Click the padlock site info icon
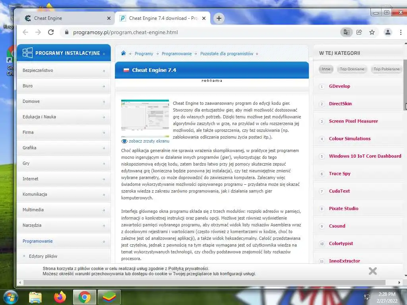 (67, 32)
